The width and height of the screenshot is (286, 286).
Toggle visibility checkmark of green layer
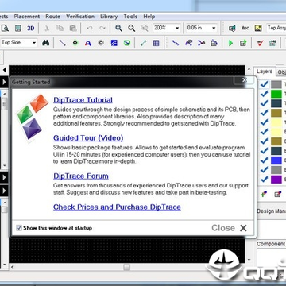(x=264, y=94)
